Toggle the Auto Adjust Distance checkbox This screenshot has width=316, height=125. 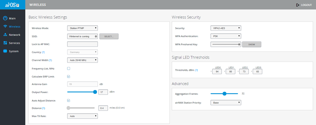tap(69, 100)
